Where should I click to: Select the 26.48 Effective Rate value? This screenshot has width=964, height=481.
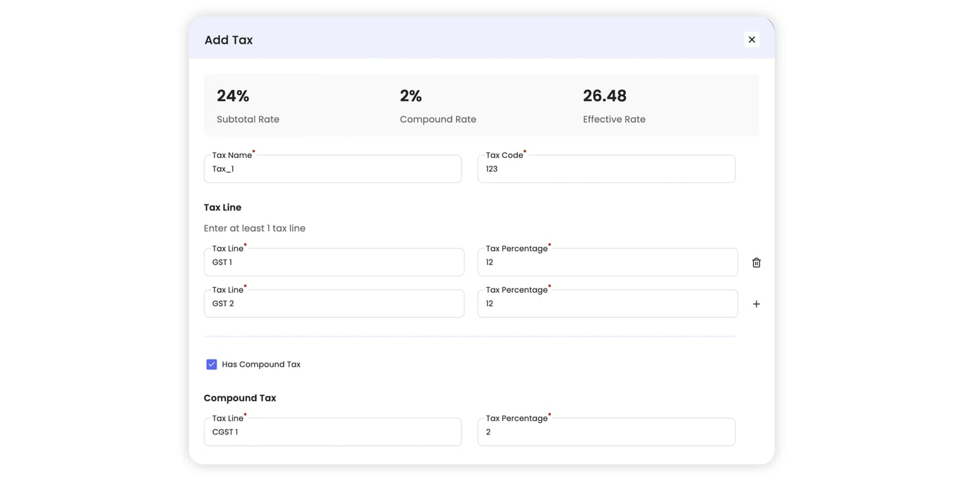(604, 95)
